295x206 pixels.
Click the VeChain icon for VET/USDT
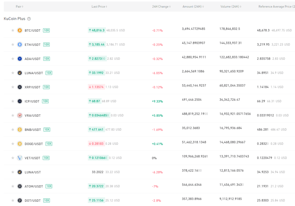point(20,158)
